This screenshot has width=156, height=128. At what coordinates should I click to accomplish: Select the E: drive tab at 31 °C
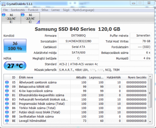point(11,18)
